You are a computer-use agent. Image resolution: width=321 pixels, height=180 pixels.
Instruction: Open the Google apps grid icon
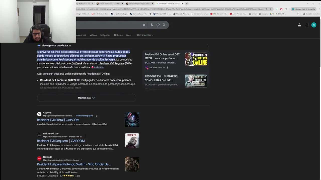(307, 25)
